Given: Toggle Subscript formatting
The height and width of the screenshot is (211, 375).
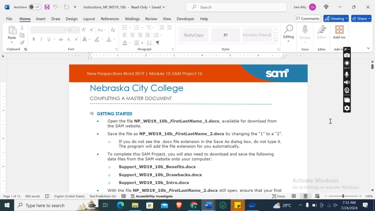Looking at the screenshot, I should pos(69,39).
